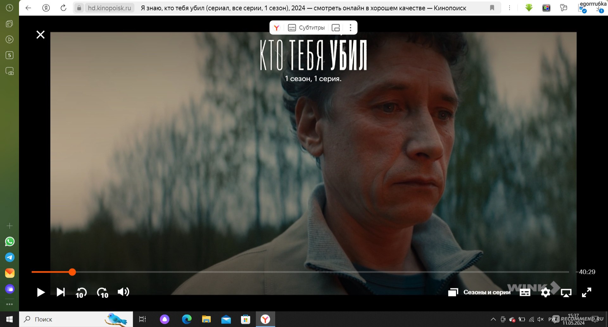Launch Alice from the taskbar
Viewport: 608px width, 327px height.
pos(164,319)
